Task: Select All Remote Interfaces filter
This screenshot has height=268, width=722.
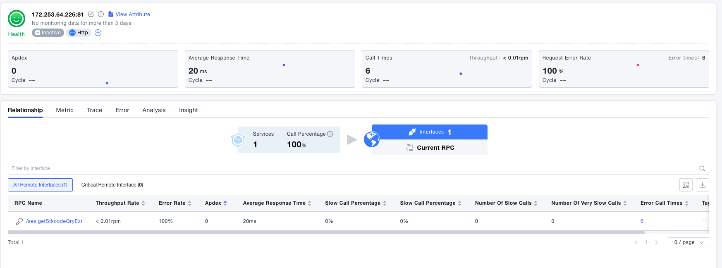Action: point(40,185)
